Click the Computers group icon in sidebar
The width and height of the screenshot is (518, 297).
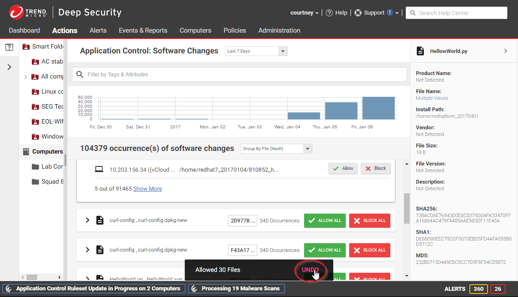(26, 151)
